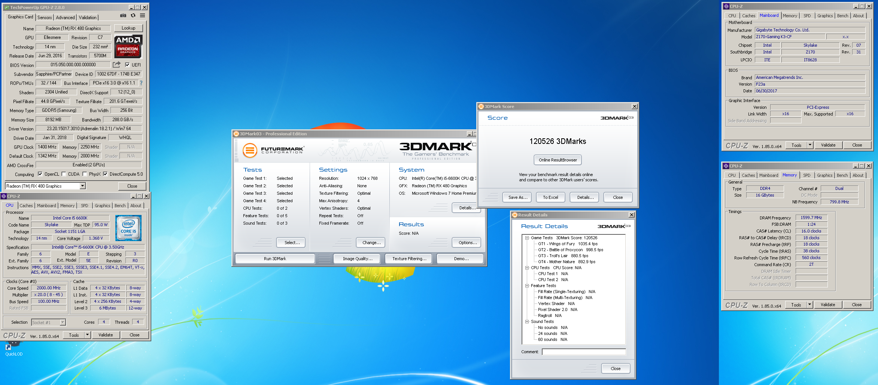Click the Futuremark Corporation logo in 3DMark03
Viewport: 878px width, 385px height.
coord(273,150)
